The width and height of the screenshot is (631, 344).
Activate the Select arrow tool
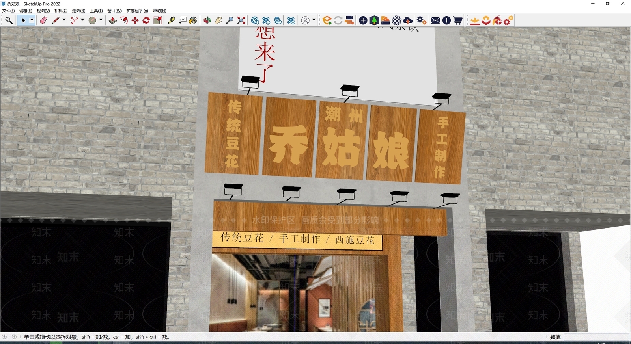pos(23,20)
